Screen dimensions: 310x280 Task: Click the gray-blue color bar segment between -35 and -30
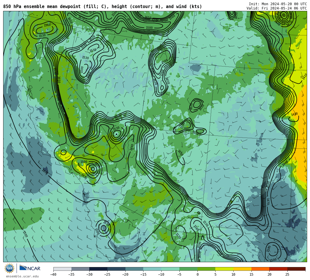tap(80, 269)
